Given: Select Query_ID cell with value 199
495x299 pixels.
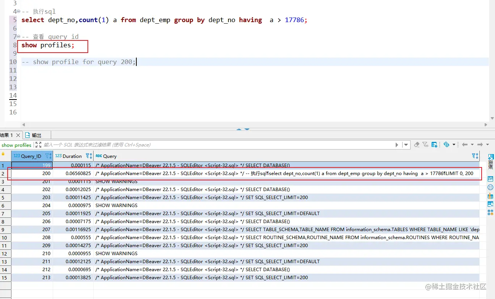Looking at the screenshot, I should (x=32, y=166).
